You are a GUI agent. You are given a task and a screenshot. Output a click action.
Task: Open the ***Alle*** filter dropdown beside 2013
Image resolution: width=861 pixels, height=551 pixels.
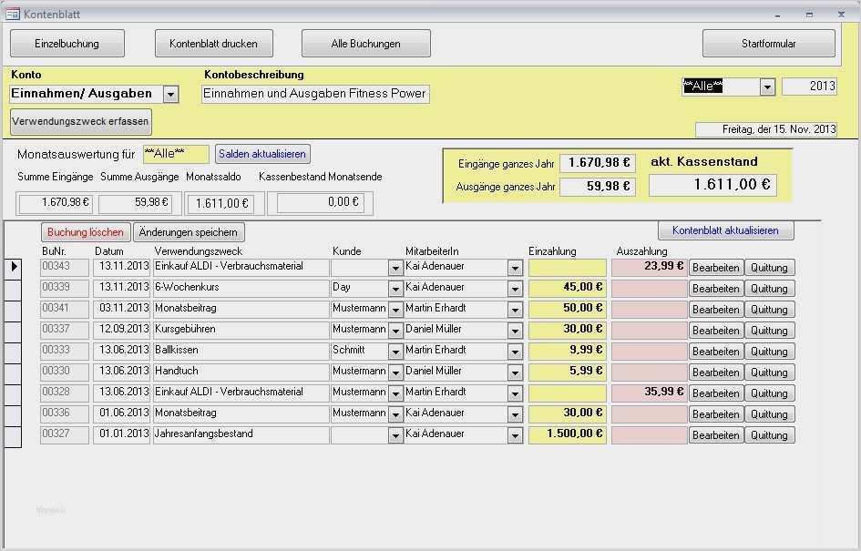[x=767, y=86]
